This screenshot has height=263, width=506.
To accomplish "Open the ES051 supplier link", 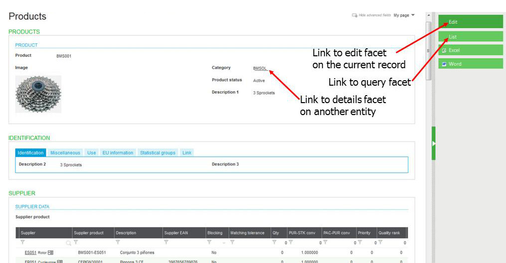I will 30,253.
